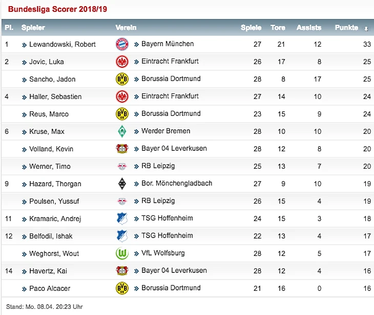This screenshot has width=374, height=315.
Task: Click Frankfurt crest in Jovic's row
Action: coord(122,62)
